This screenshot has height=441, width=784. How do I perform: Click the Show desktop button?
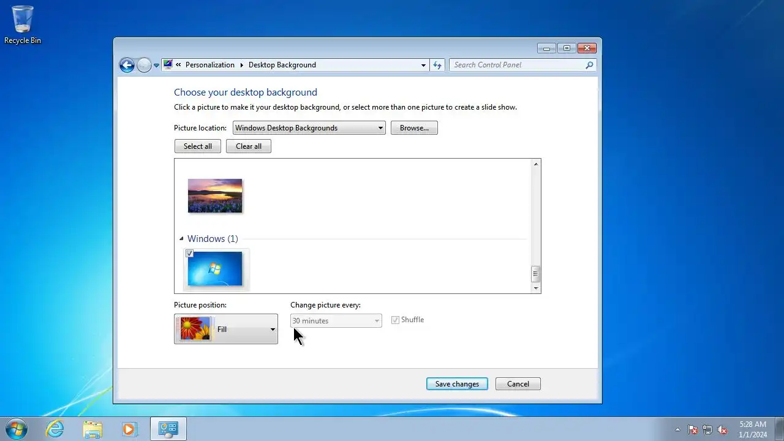(x=780, y=429)
